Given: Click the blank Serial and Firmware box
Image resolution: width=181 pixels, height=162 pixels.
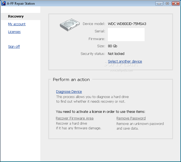Looking at the screenshot, I should (126, 35).
